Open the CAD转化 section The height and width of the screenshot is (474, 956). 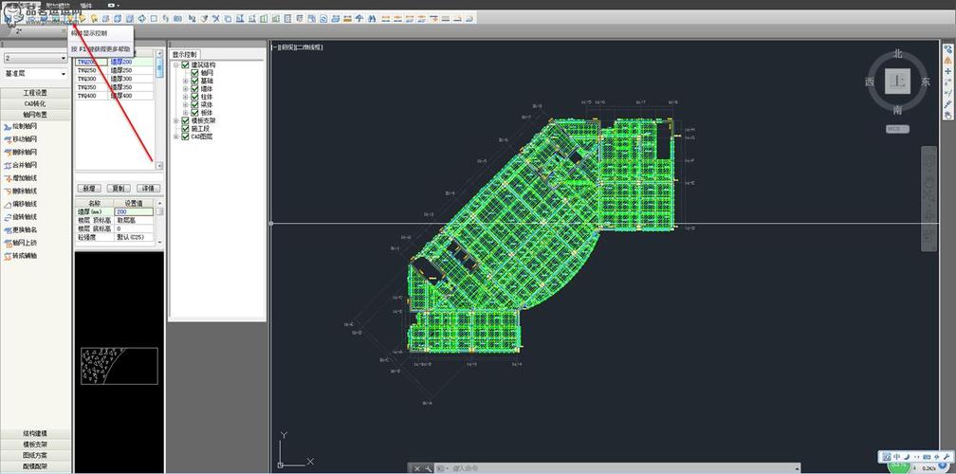point(35,103)
